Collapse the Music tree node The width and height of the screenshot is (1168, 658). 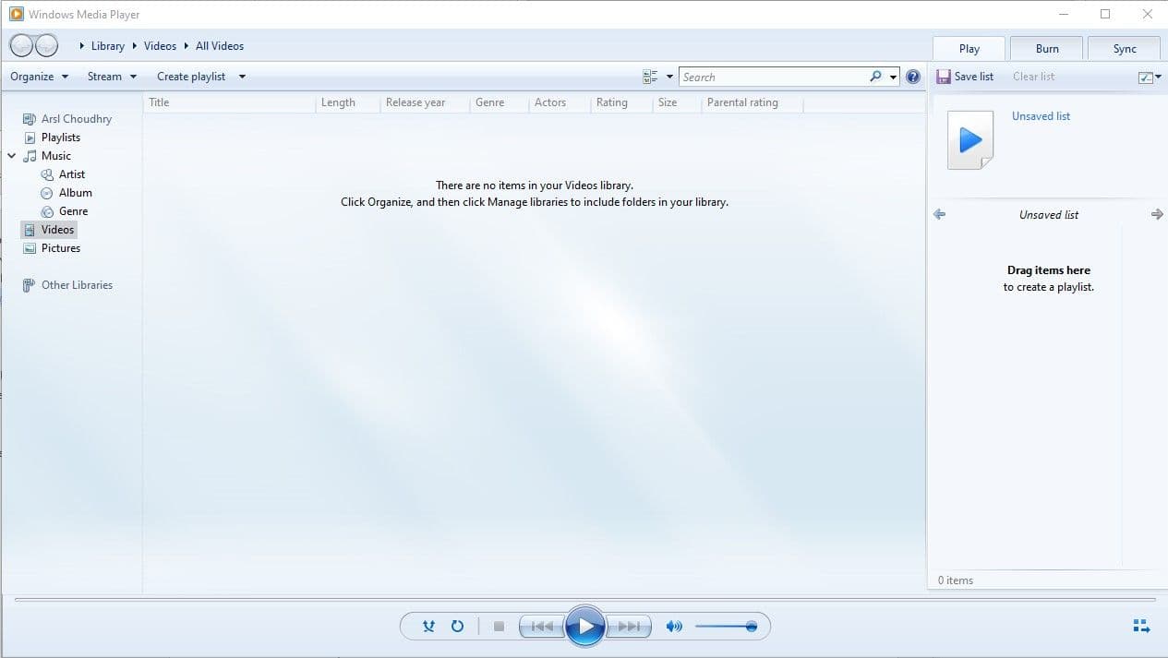pyautogui.click(x=12, y=156)
